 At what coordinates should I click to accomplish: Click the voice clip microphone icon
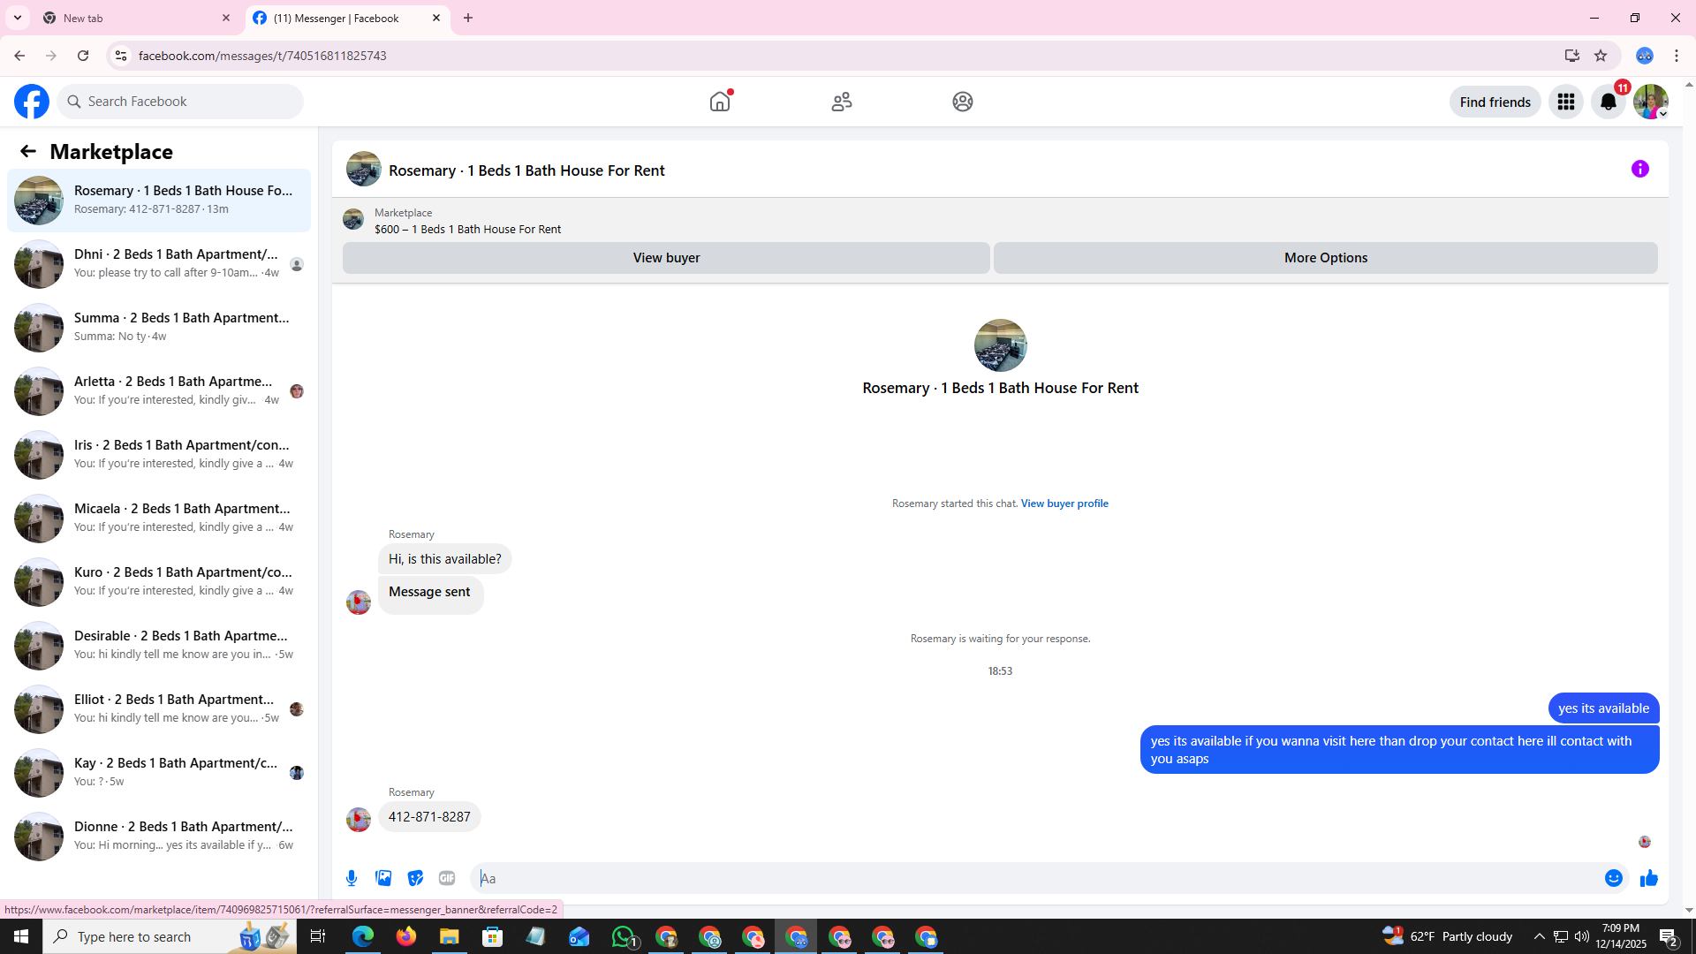[352, 878]
